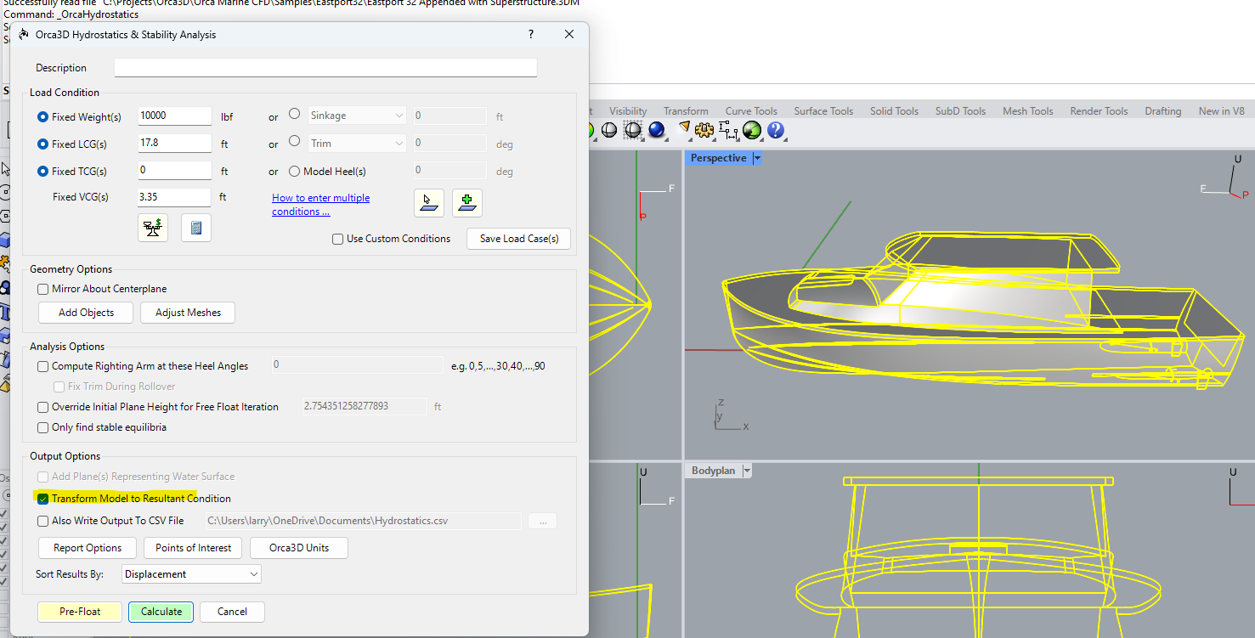This screenshot has height=638, width=1255.
Task: Check Mirror About Centerplane
Action: point(43,290)
